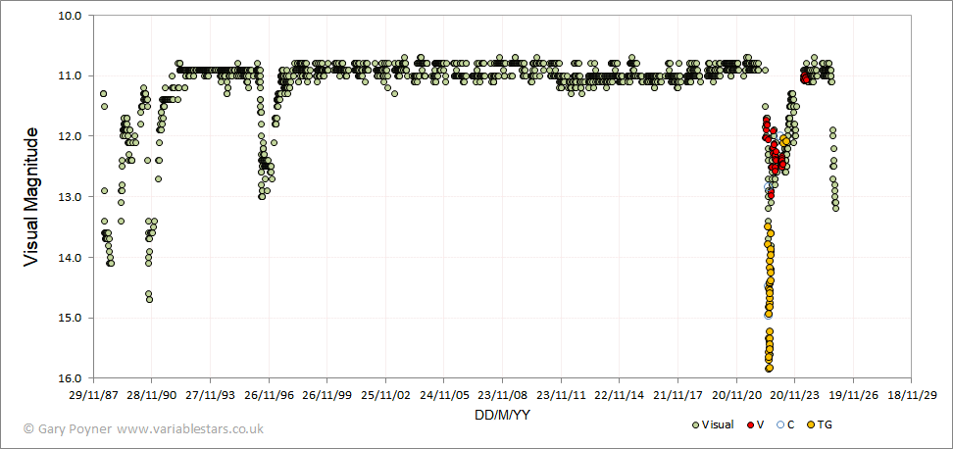Click the 'Visual Magnitude' axis title
Image resolution: width=953 pixels, height=449 pixels.
(31, 196)
